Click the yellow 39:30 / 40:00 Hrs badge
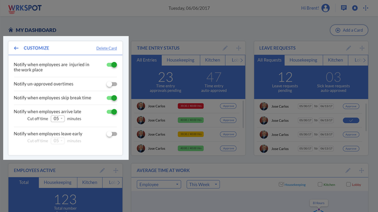This screenshot has height=212, width=378. click(x=191, y=134)
